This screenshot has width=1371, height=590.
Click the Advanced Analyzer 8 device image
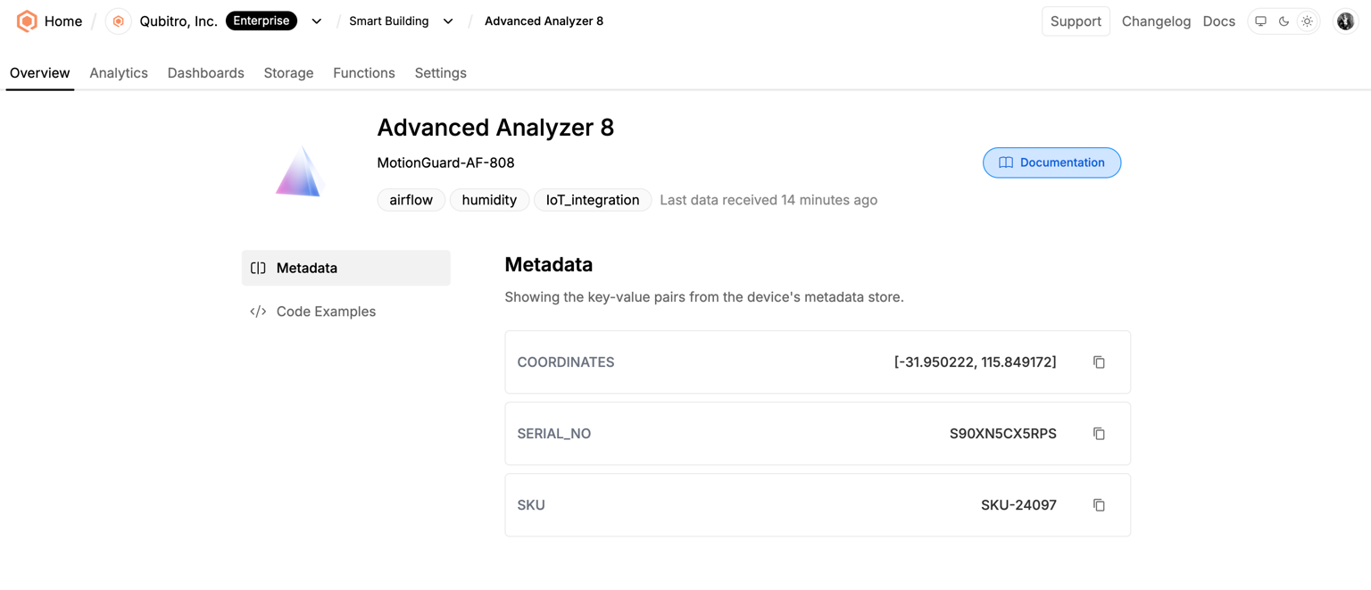(299, 171)
